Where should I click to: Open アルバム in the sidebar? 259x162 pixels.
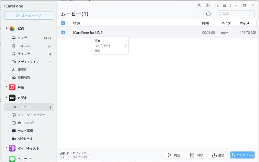[x=29, y=46]
